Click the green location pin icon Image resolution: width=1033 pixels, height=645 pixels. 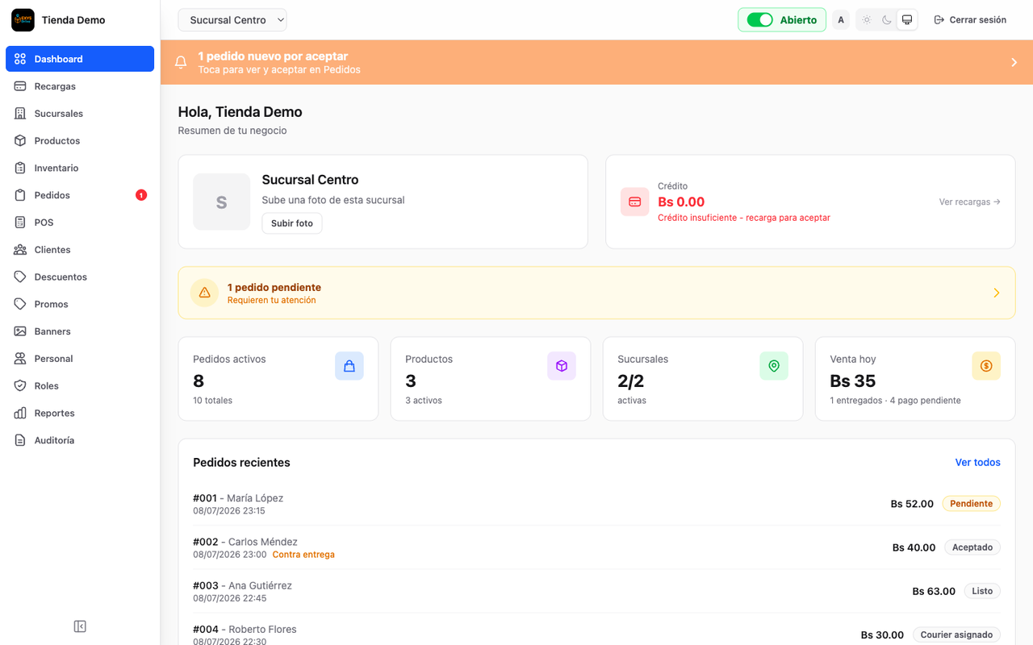pyautogui.click(x=774, y=366)
